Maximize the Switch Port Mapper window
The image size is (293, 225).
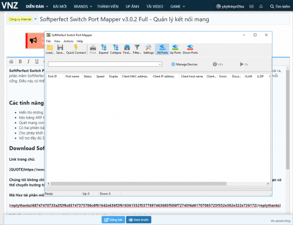click(x=255, y=35)
